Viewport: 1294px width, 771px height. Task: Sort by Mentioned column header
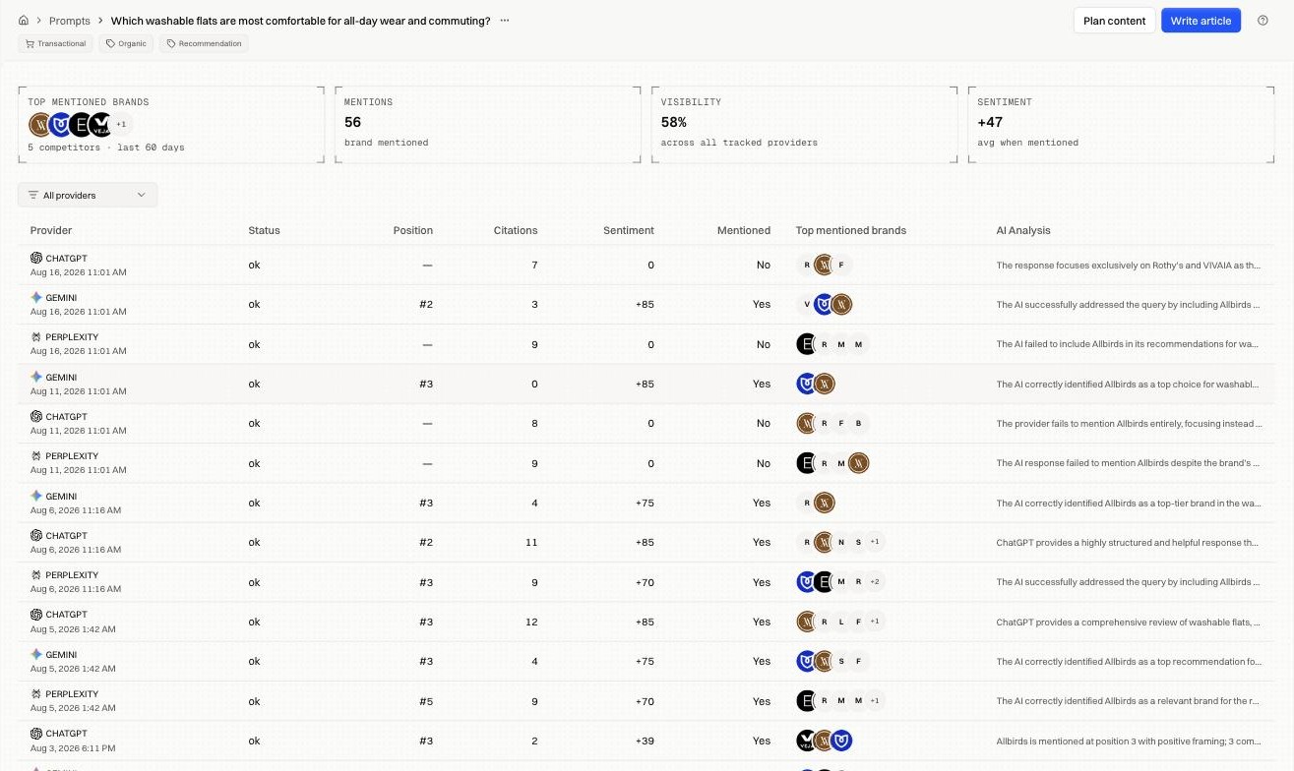click(x=744, y=230)
